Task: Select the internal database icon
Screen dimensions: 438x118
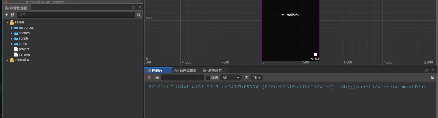Action: [12, 60]
